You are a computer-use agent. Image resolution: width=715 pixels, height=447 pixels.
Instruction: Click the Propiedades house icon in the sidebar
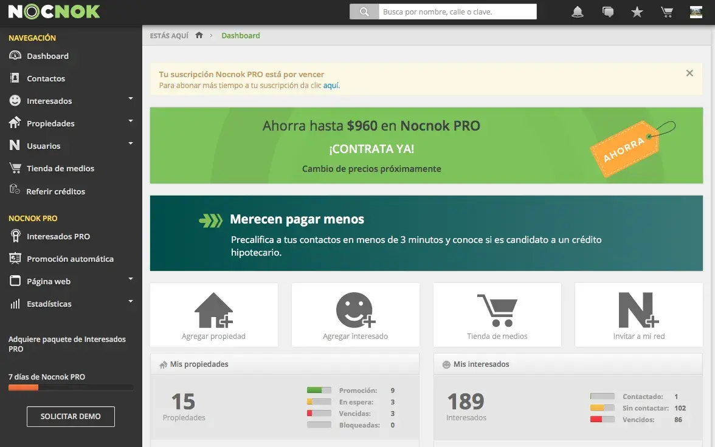click(x=15, y=123)
